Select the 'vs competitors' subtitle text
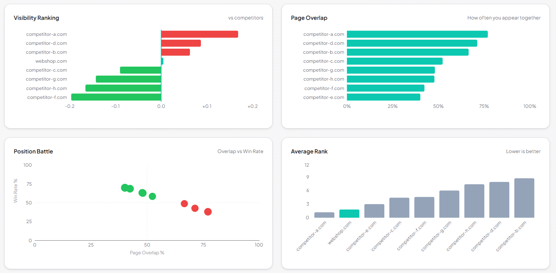Image resolution: width=556 pixels, height=273 pixels. pos(245,18)
